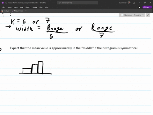Click the notebook icon beside Numerade
153x115 pixels.
tap(122, 15)
